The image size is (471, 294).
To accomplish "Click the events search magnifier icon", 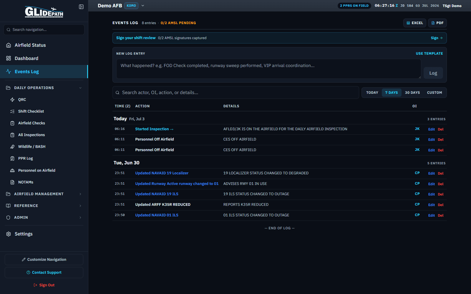I will click(x=117, y=93).
